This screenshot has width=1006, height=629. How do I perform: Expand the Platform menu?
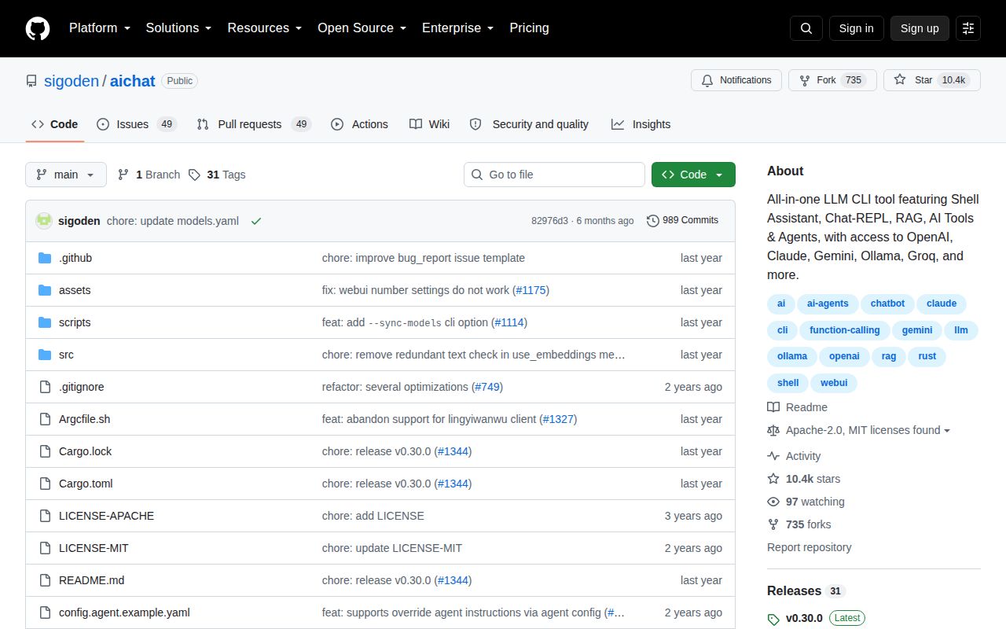pos(99,28)
